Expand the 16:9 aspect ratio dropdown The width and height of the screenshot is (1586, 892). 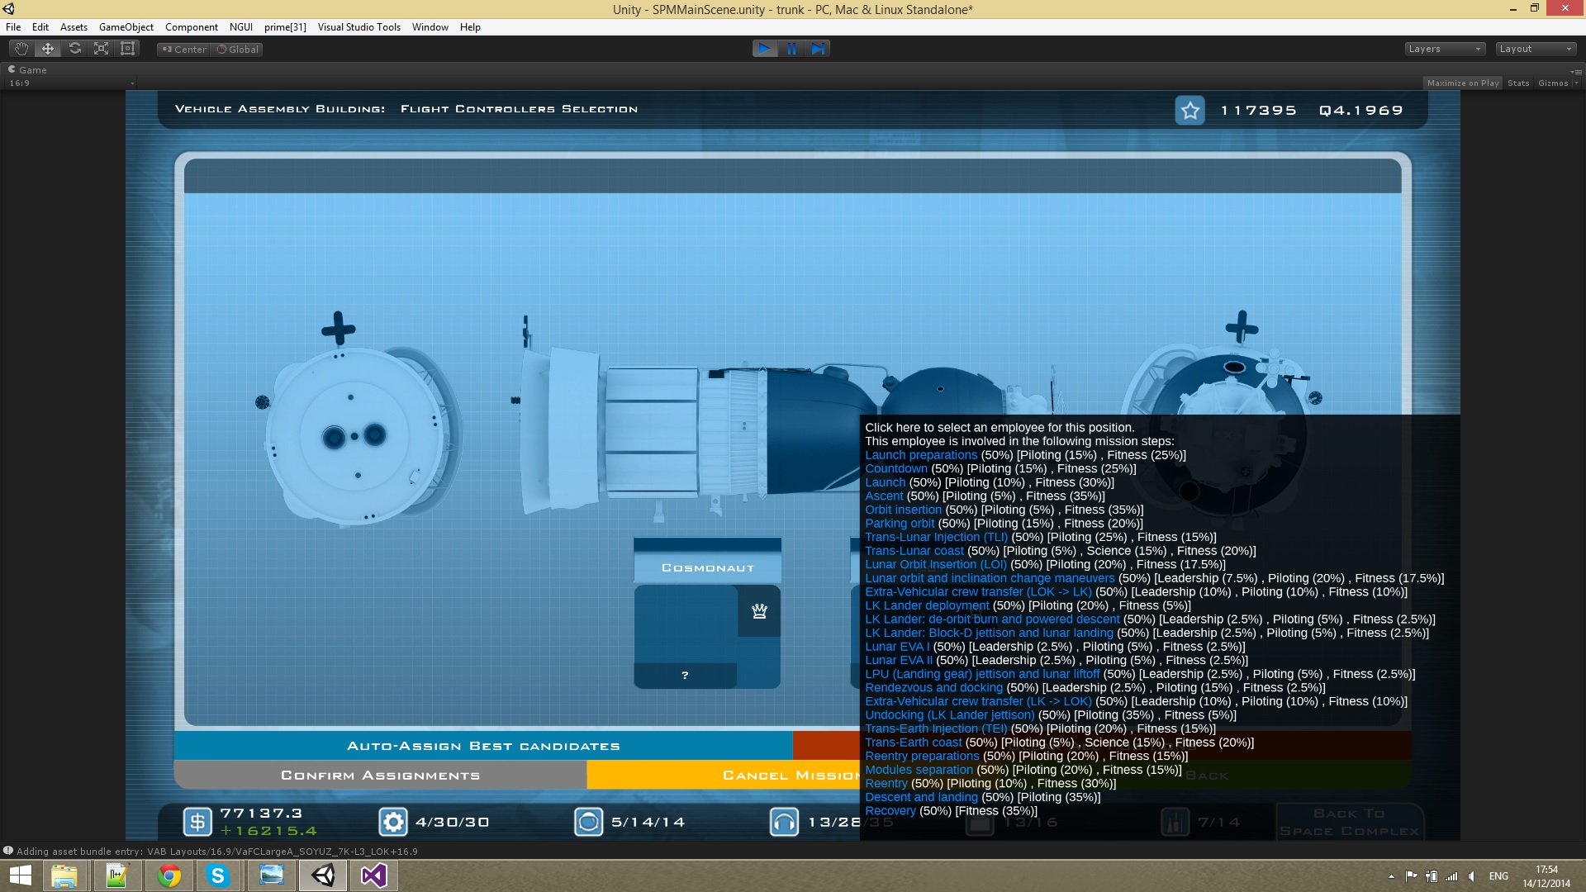pyautogui.click(x=72, y=83)
